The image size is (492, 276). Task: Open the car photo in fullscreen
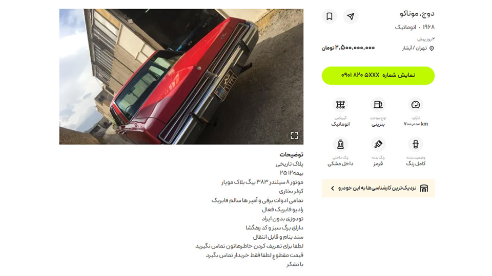(294, 135)
